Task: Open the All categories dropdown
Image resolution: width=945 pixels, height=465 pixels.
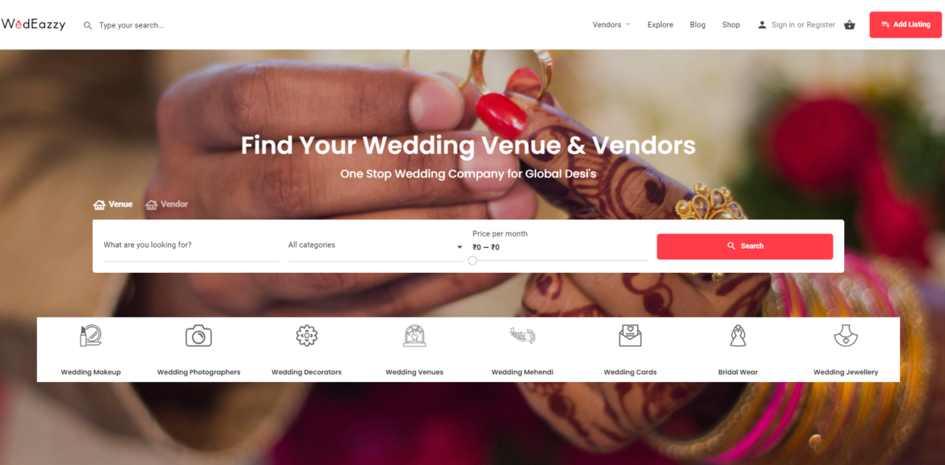Action: point(376,245)
